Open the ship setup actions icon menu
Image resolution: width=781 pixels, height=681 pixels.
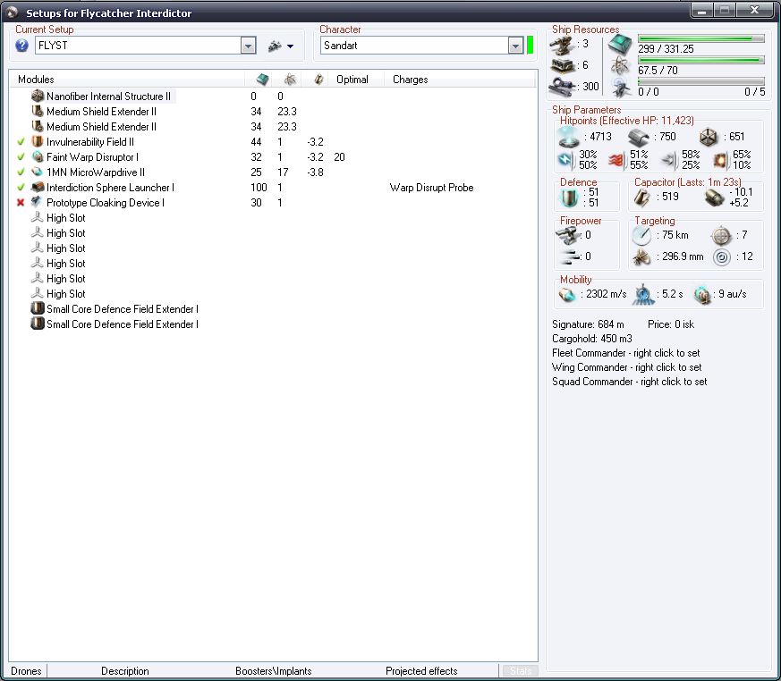click(x=275, y=46)
